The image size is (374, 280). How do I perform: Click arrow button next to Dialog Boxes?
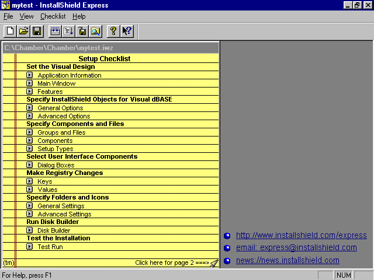pyautogui.click(x=30, y=164)
